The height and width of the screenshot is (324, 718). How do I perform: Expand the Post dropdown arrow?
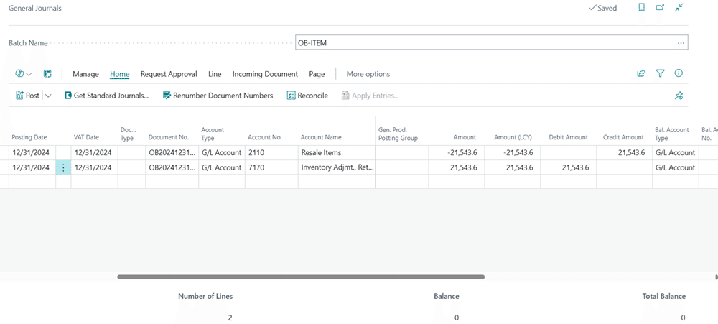click(x=48, y=96)
